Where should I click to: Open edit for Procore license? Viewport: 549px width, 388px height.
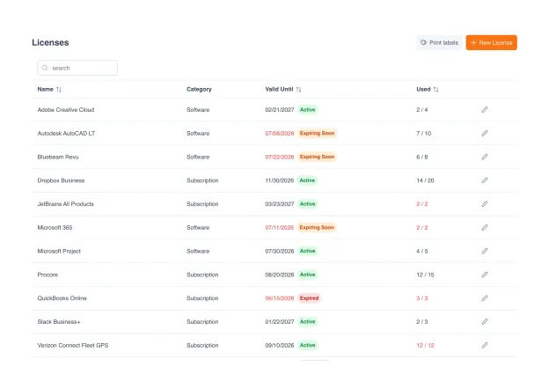484,275
